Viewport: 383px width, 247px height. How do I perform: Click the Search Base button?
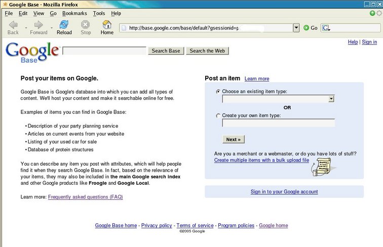click(166, 51)
